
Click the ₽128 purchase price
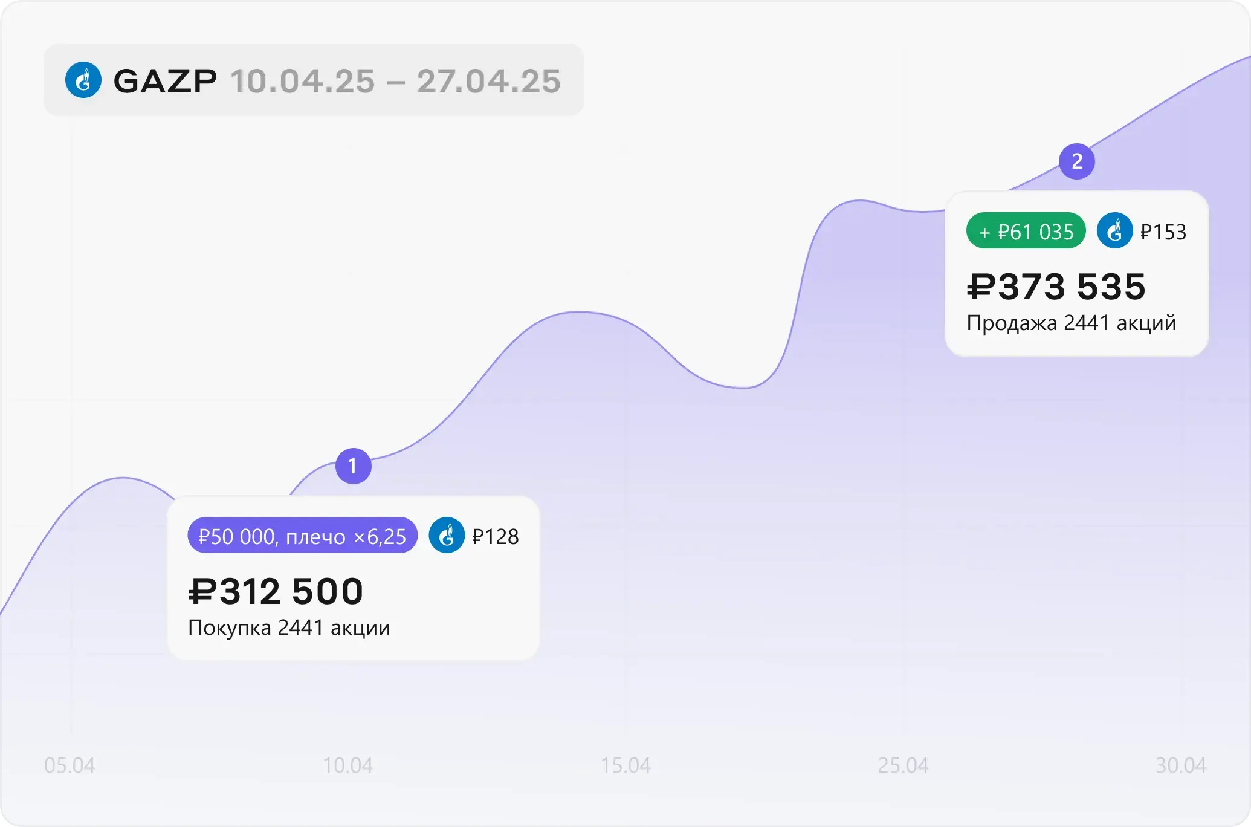click(495, 537)
